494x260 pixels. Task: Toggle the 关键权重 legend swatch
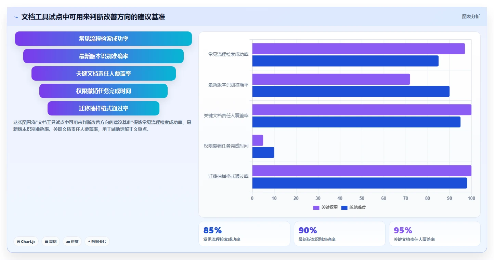coord(316,207)
